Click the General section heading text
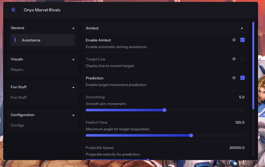Image resolution: width=265 pixels, height=167 pixels. point(17,28)
